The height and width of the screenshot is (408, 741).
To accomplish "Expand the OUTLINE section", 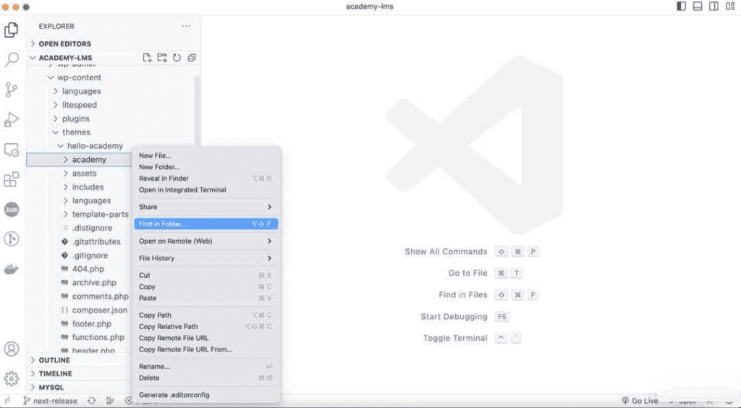I will tap(54, 360).
